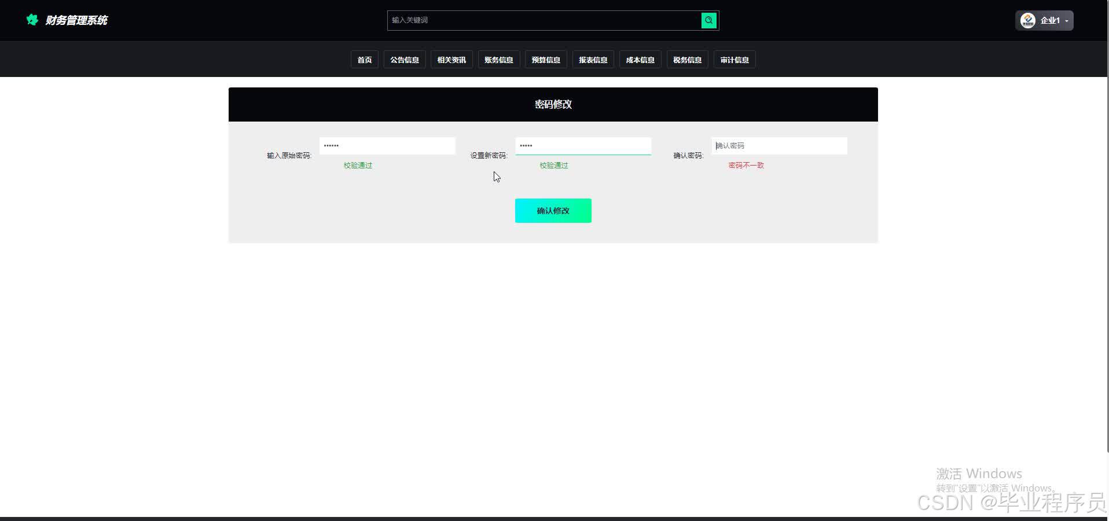
Task: Click the 确认密码 label
Action: click(688, 156)
